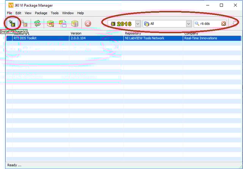Screen dimensions: 243x169
Task: Open the Window menu
Action: 68,13
